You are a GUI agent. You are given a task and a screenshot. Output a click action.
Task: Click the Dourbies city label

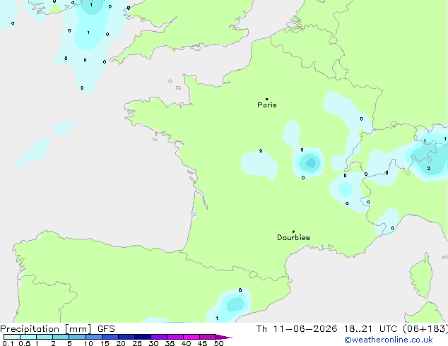[293, 237]
